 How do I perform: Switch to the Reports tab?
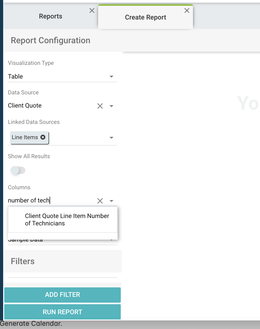tap(50, 16)
